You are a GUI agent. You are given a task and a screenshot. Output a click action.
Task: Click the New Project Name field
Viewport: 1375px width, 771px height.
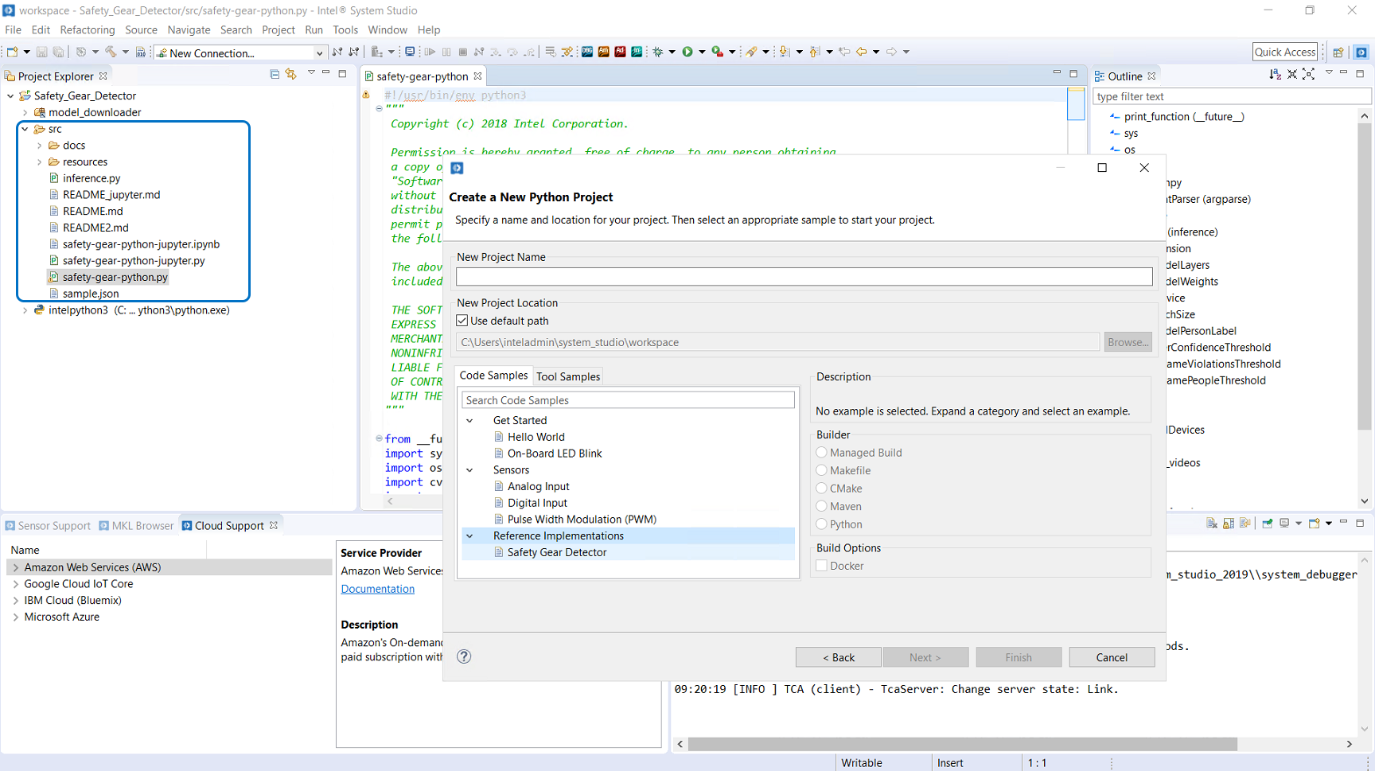coord(804,277)
